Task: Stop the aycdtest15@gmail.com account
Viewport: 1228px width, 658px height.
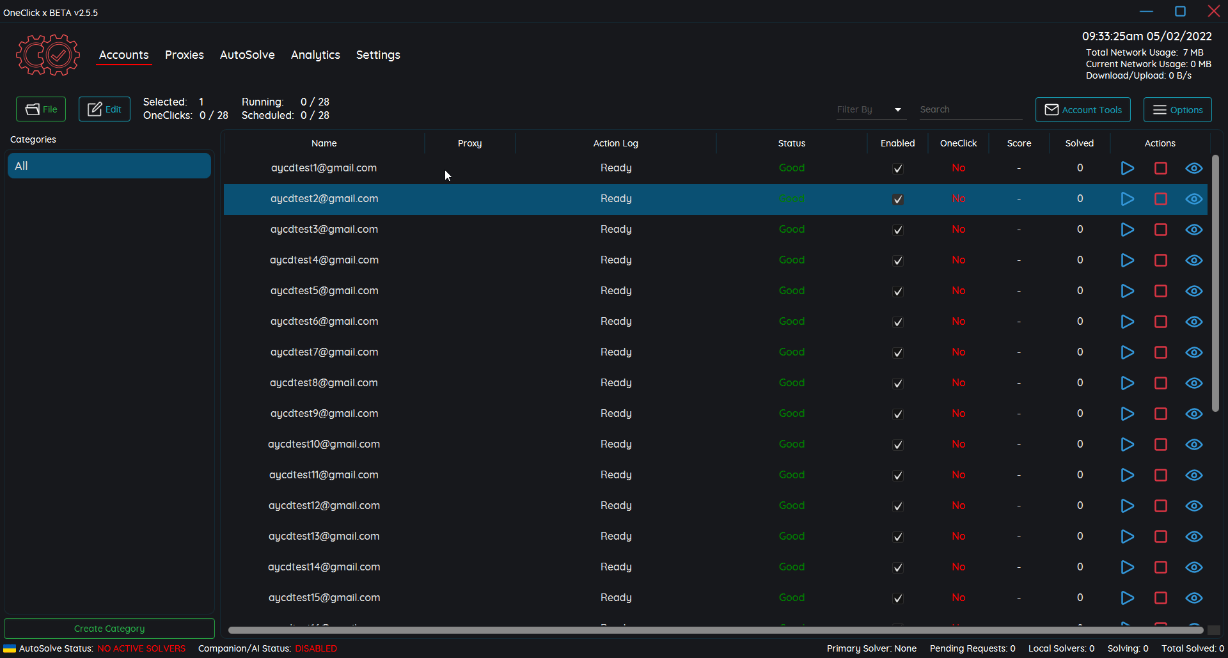Action: (x=1160, y=598)
